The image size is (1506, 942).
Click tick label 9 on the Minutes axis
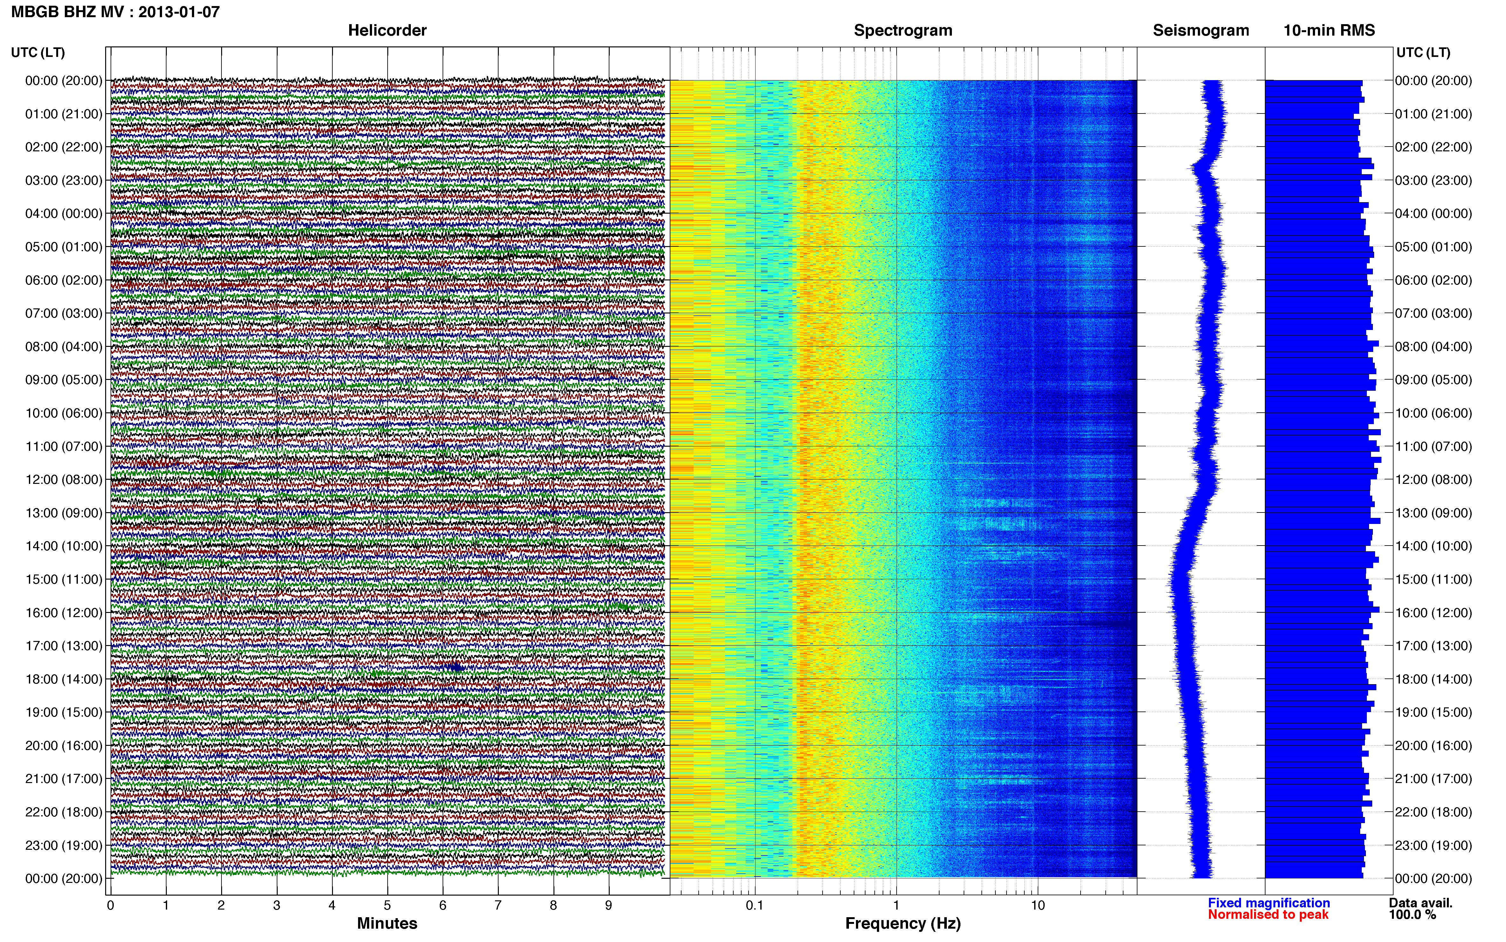[x=609, y=905]
